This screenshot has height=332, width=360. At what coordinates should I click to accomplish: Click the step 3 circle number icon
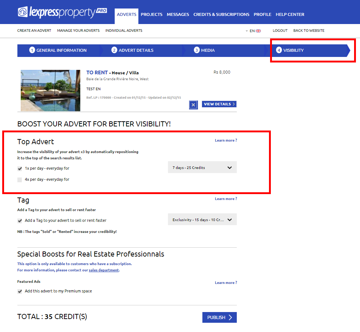[196, 50]
